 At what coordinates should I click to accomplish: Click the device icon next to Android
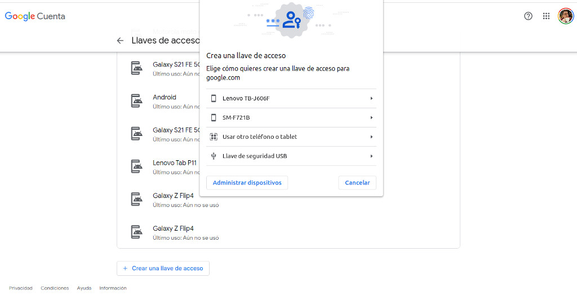tap(136, 101)
